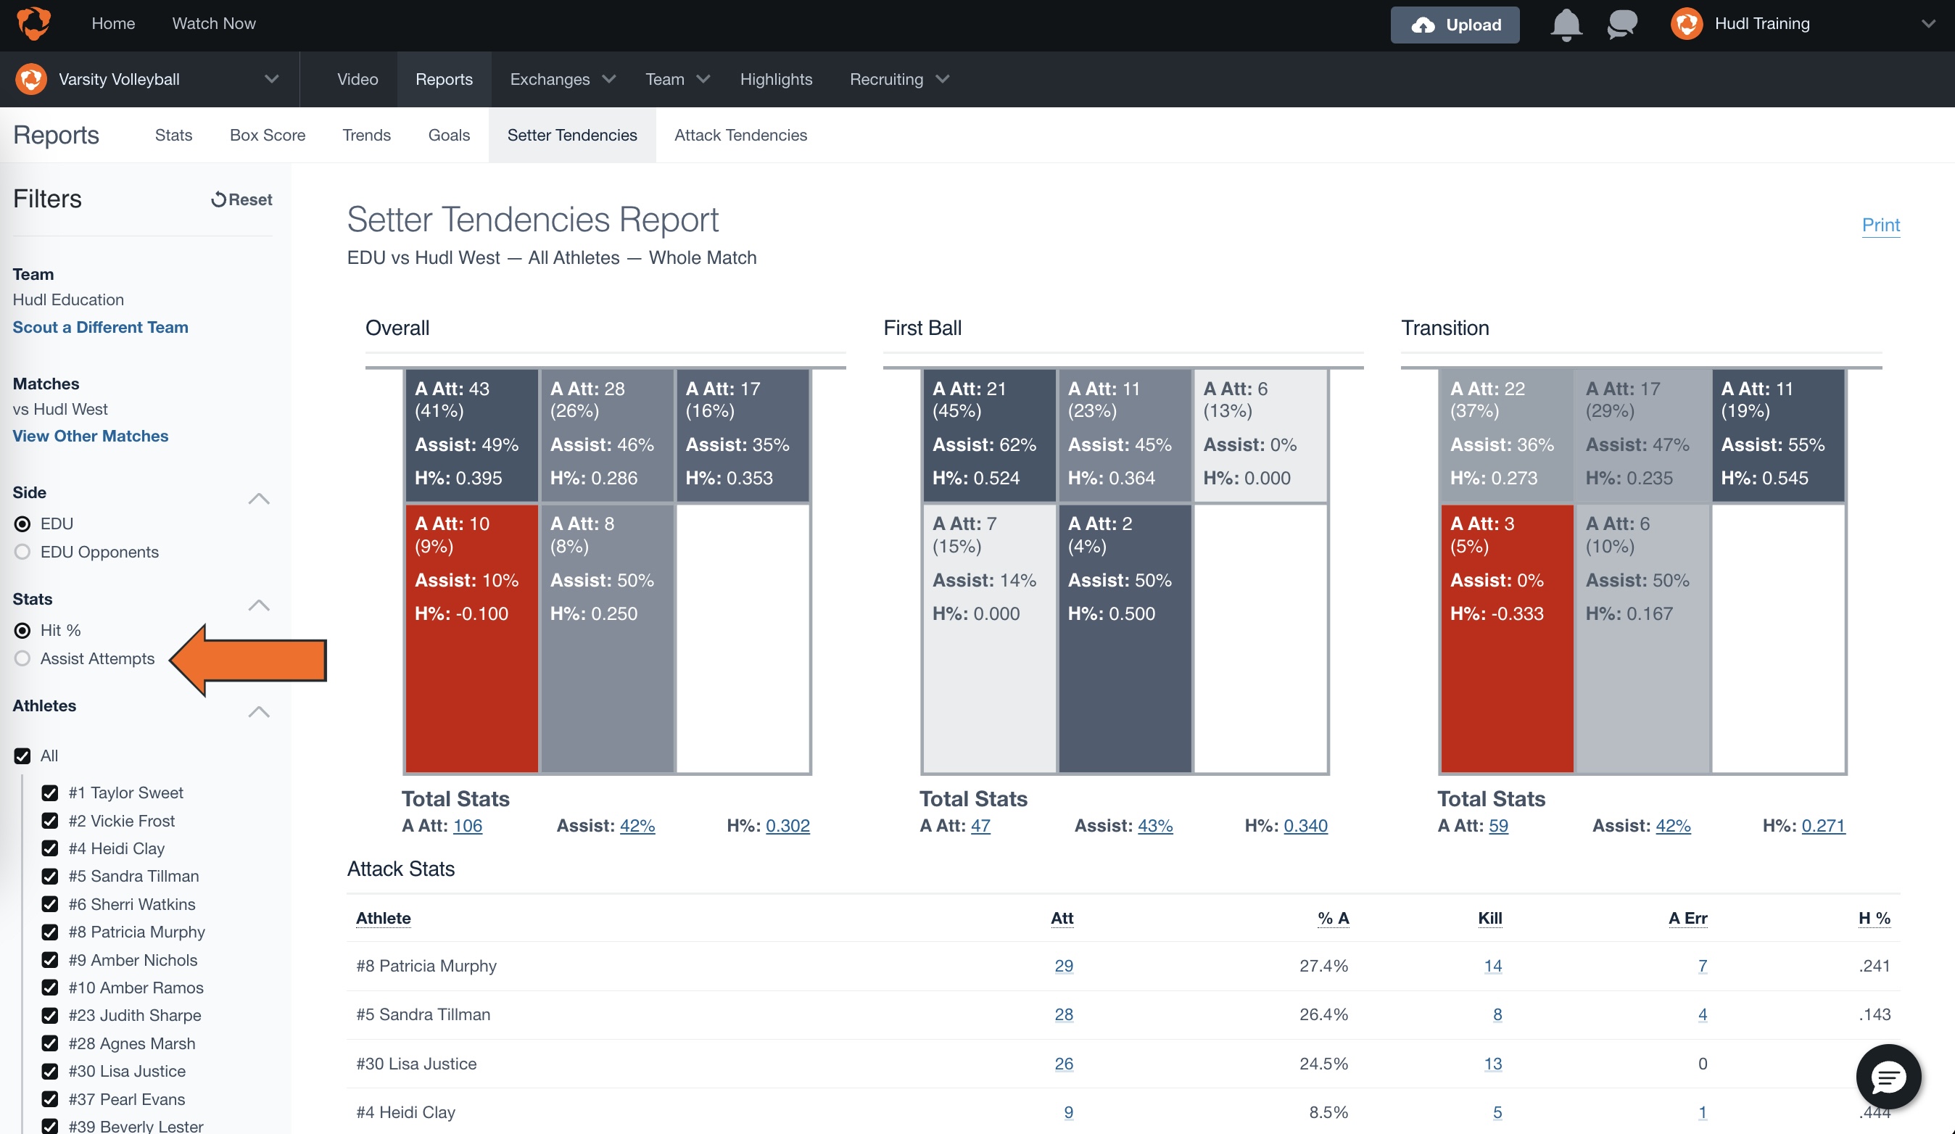
Task: Sort attack stats by H % column
Action: [x=1875, y=918]
